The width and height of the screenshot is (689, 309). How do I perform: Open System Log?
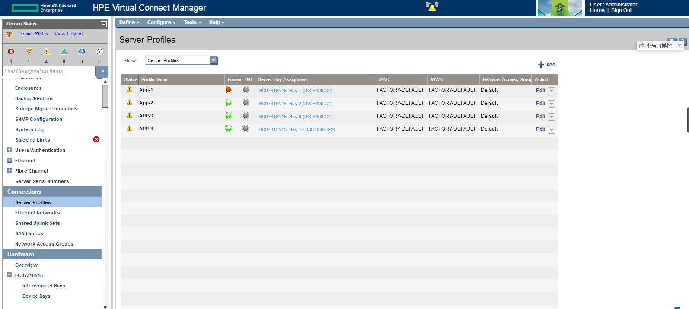(x=29, y=129)
